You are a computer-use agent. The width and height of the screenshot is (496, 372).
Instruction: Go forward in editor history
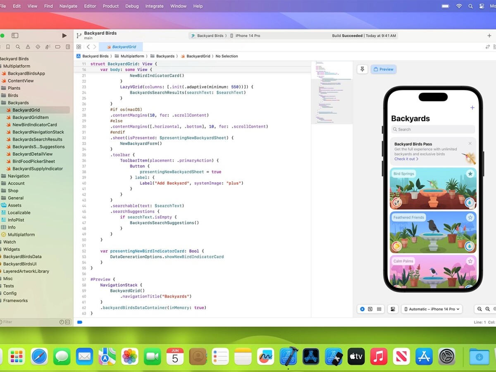[x=95, y=47]
